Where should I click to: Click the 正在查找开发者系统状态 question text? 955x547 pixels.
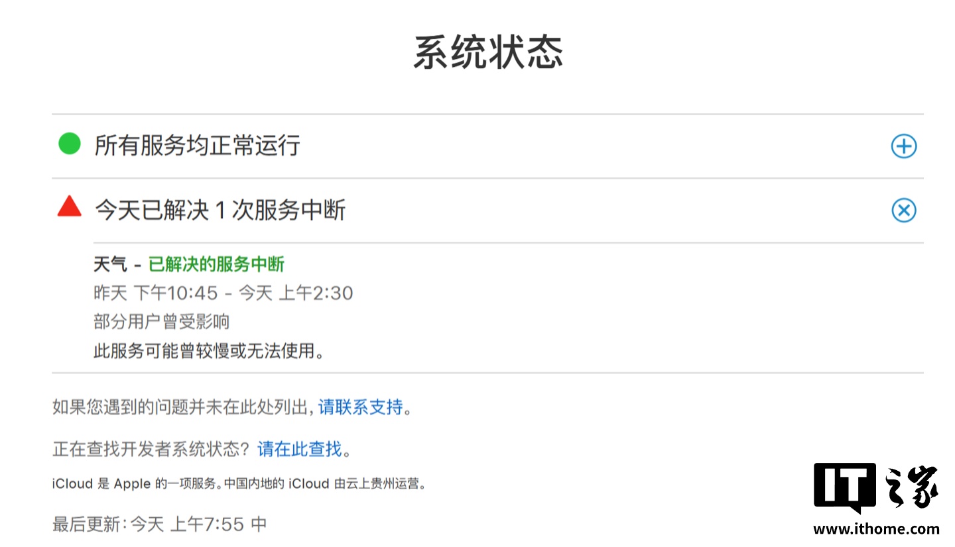151,449
